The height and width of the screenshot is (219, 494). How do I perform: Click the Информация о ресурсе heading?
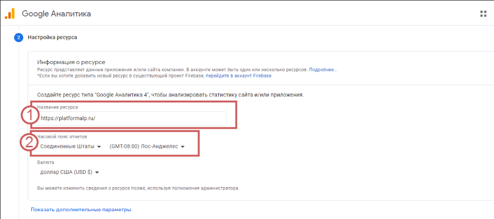point(71,62)
